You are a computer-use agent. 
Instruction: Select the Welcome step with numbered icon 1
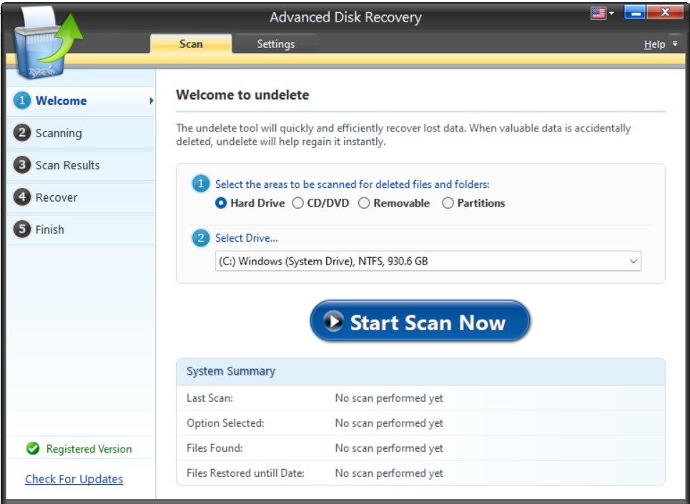(23, 101)
